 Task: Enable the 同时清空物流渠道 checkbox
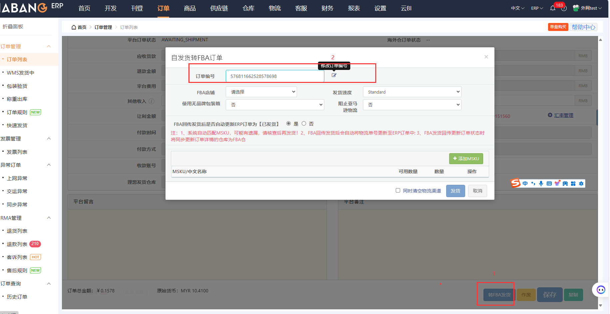tap(398, 190)
